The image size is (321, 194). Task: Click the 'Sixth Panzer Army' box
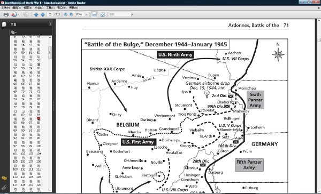(x=255, y=100)
